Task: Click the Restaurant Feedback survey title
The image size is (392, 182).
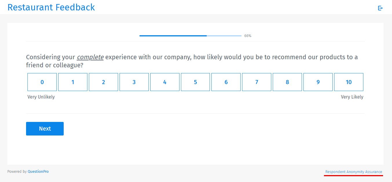Action: [51, 7]
